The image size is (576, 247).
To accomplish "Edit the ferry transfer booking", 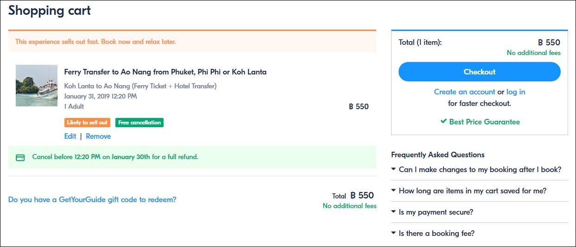I will (70, 136).
